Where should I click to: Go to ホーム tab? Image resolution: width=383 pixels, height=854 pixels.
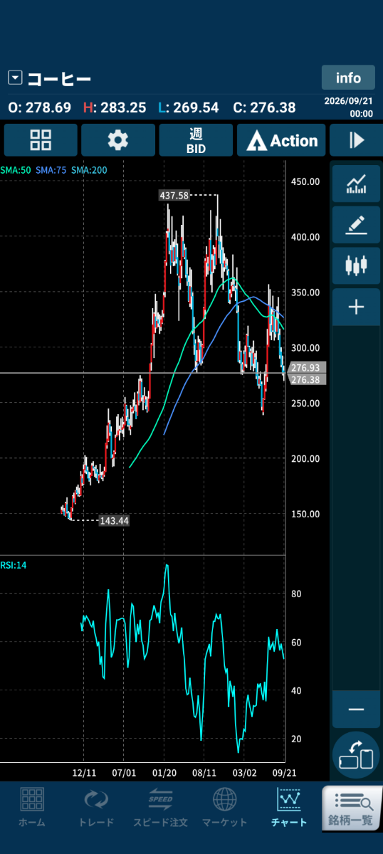click(x=31, y=808)
